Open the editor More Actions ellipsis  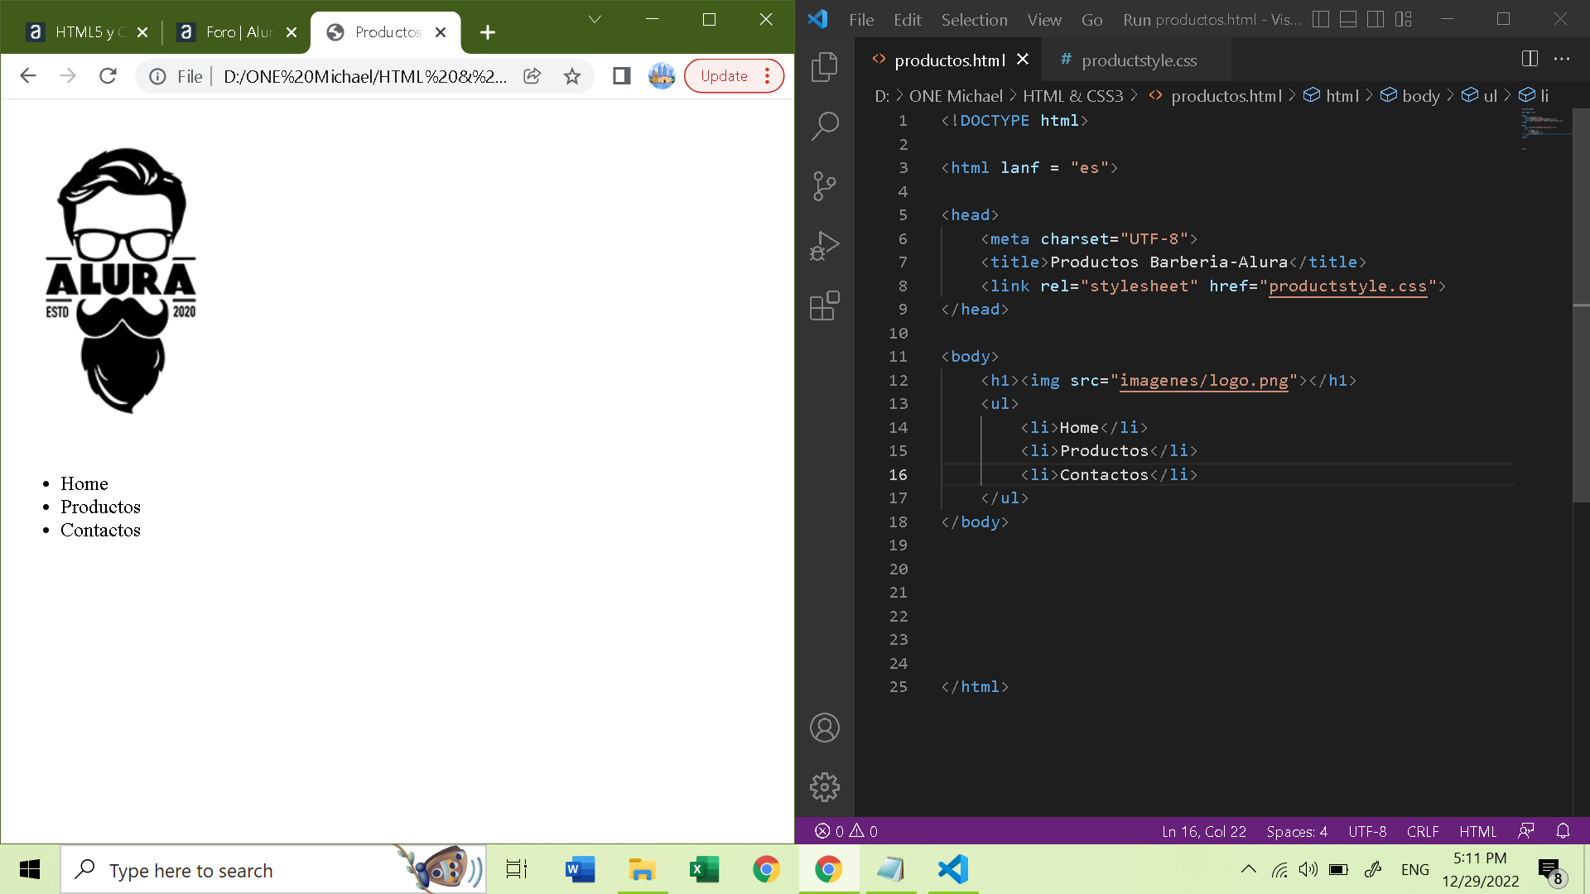click(1562, 59)
